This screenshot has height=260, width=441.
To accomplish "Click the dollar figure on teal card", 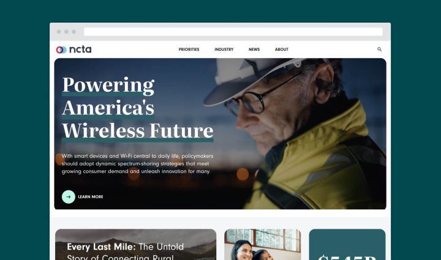I will [347, 257].
